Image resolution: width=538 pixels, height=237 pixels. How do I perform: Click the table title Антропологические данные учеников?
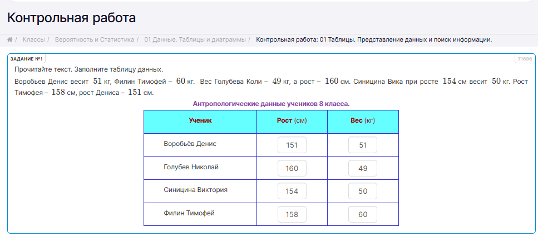[271, 104]
